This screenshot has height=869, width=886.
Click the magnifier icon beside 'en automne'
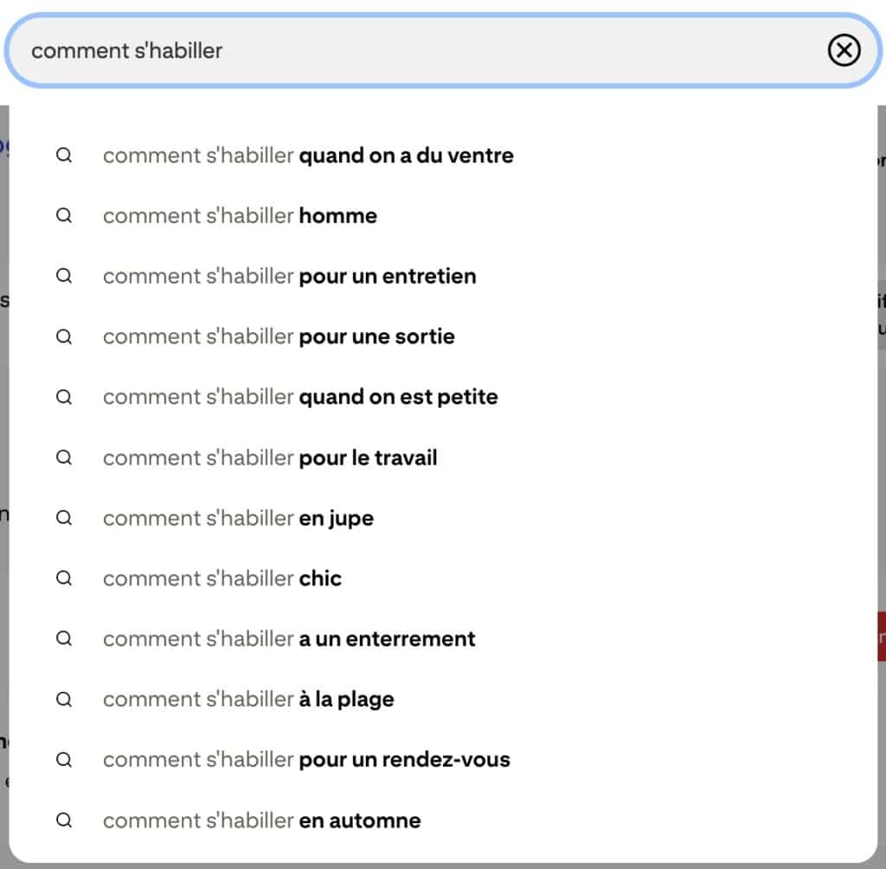point(63,821)
